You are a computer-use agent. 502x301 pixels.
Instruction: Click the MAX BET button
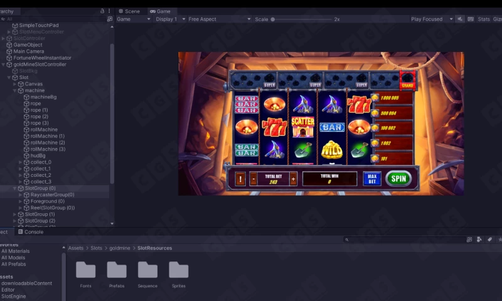pyautogui.click(x=372, y=179)
